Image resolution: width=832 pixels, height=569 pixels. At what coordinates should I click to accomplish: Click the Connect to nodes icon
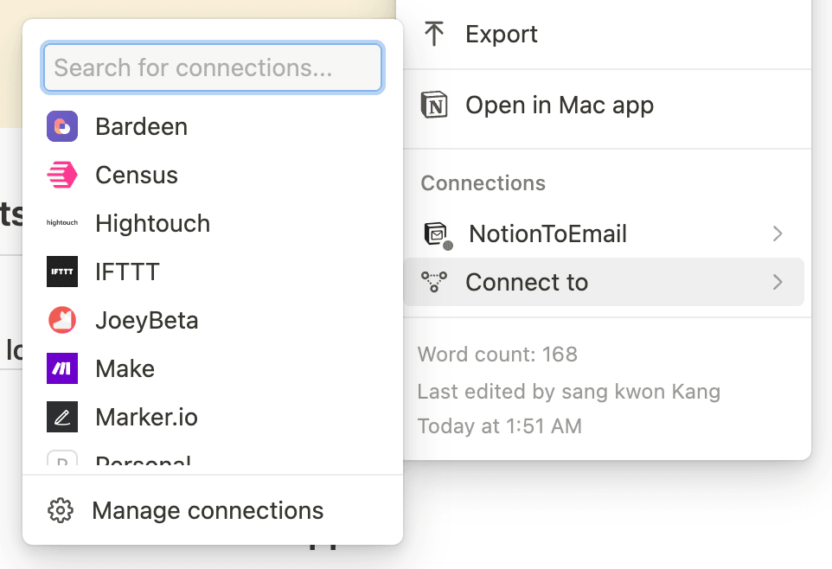(x=434, y=282)
